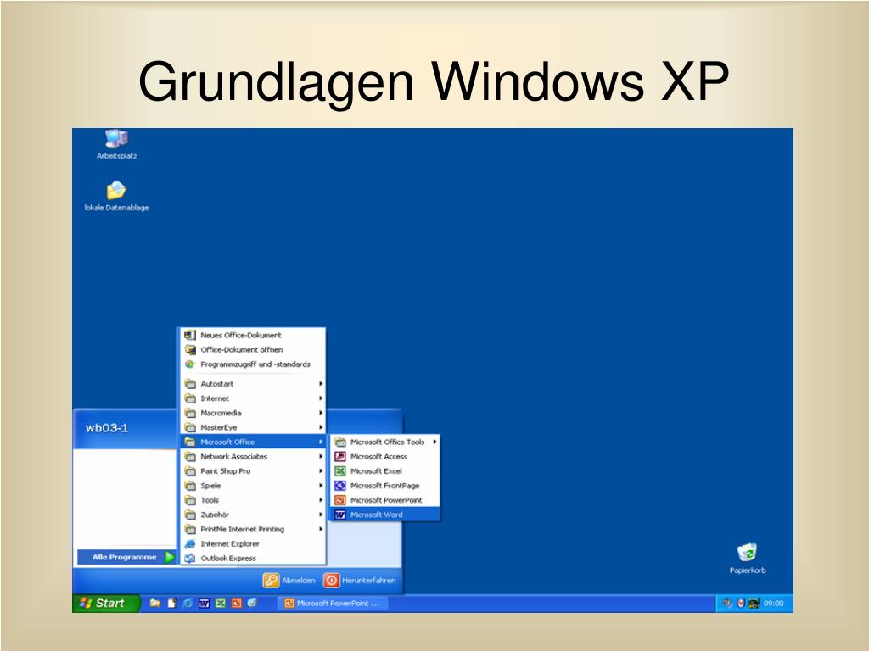This screenshot has width=869, height=651.
Task: Start Microsoft PowerPoint from the Office submenu
Action: click(386, 500)
